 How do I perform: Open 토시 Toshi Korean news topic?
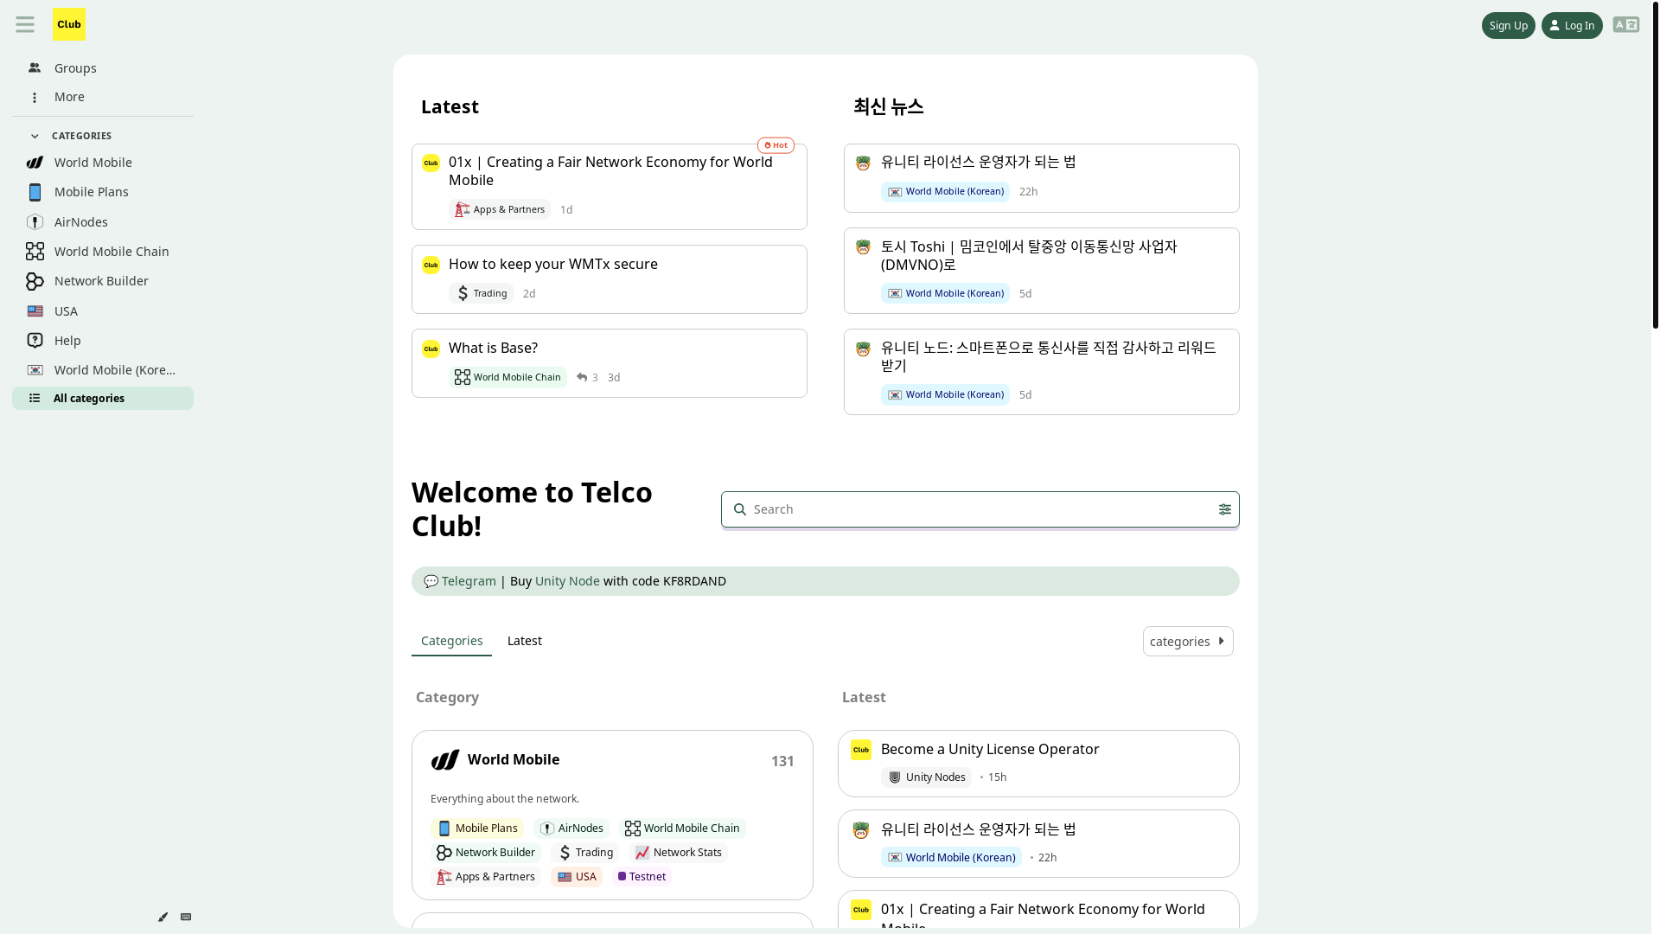[1029, 256]
